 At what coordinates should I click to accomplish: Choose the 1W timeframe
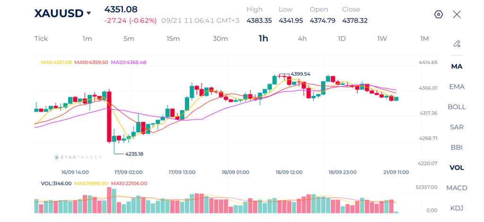[x=382, y=39]
